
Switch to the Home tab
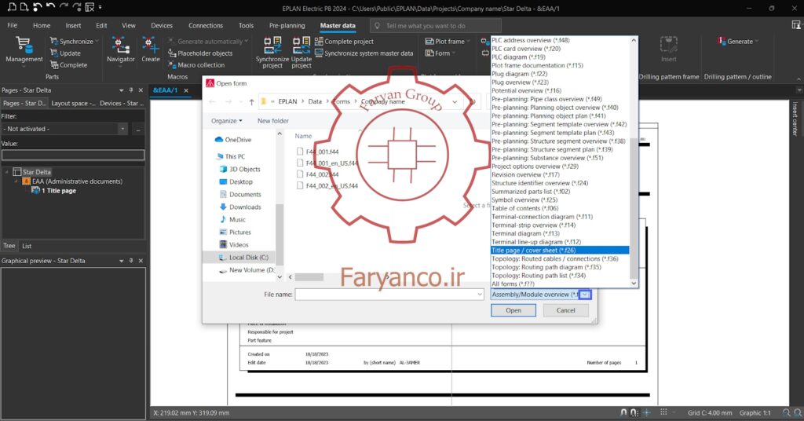[42, 25]
